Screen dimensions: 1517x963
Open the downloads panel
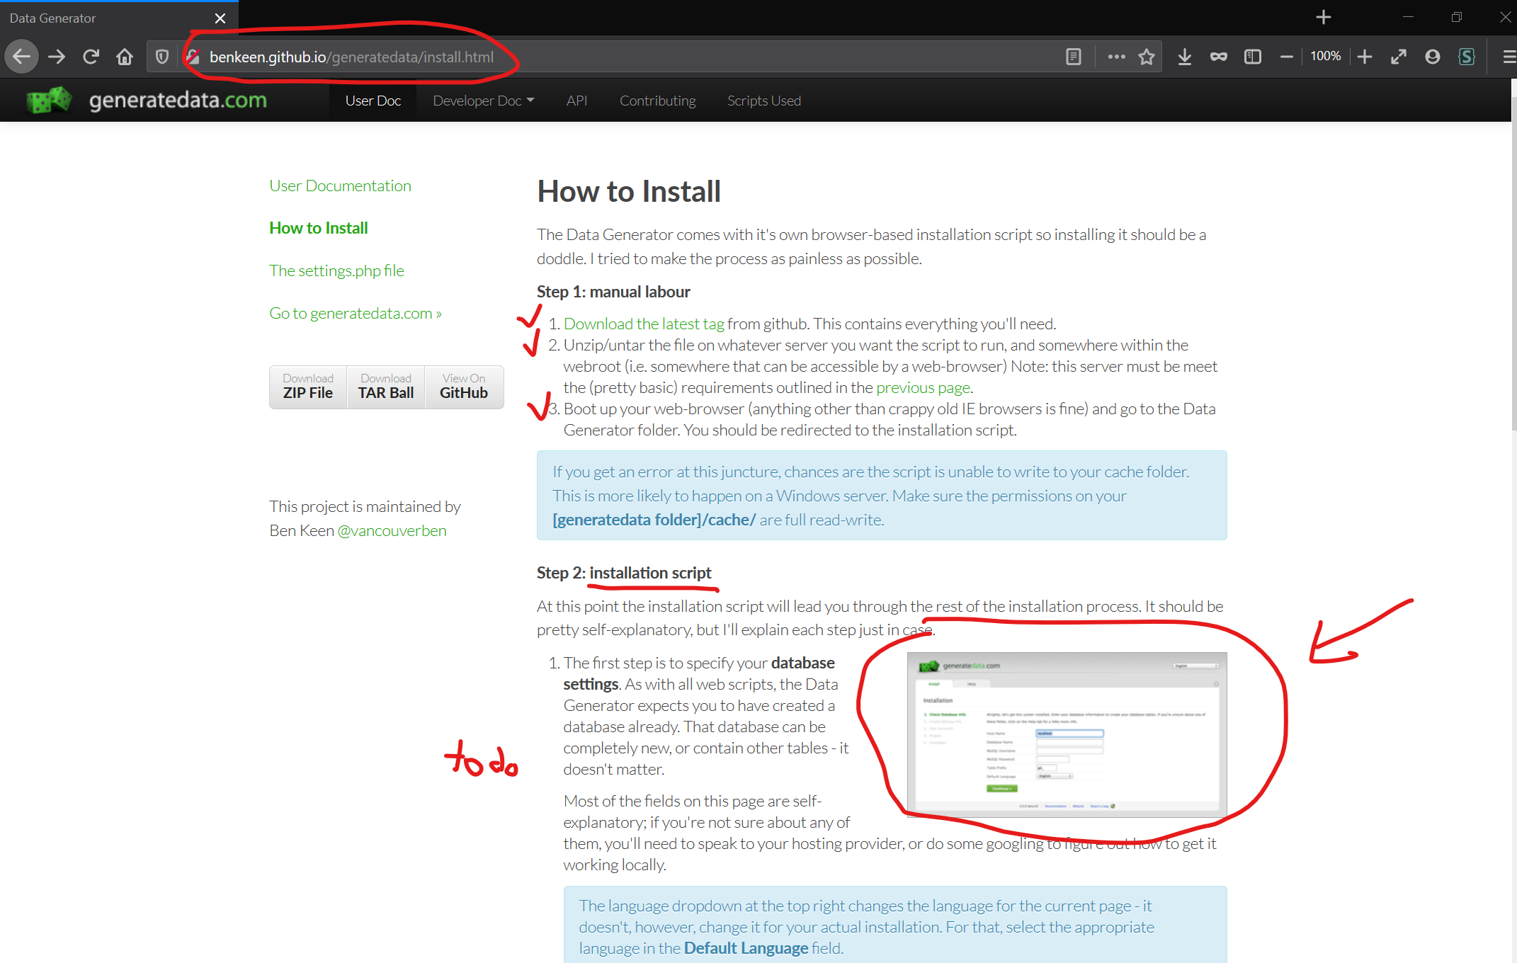1184,57
